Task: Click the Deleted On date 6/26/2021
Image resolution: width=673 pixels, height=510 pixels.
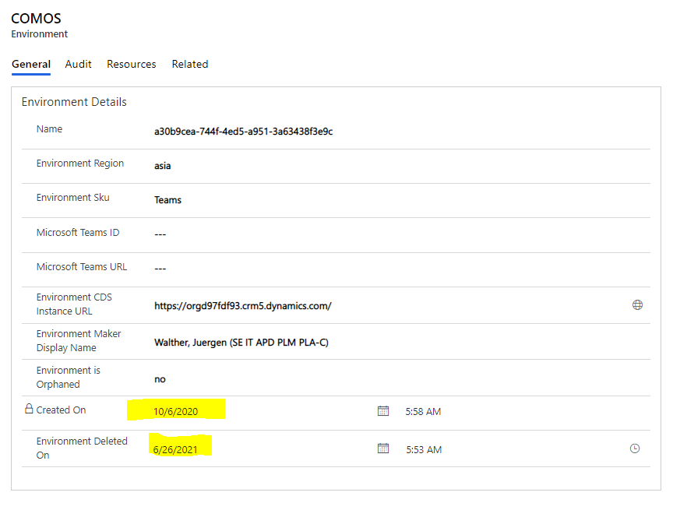Action: click(x=175, y=450)
